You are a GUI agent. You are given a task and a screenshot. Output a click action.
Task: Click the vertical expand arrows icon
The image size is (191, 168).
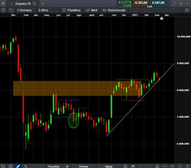[187, 166]
